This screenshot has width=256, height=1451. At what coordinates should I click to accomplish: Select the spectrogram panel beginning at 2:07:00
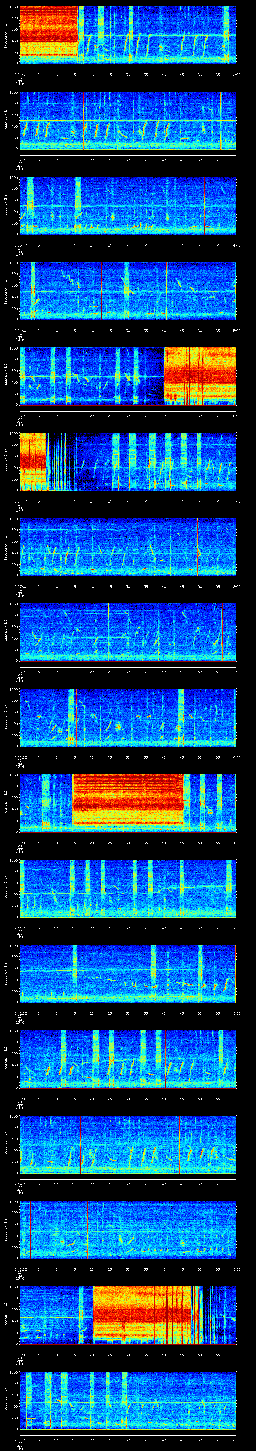(x=128, y=546)
